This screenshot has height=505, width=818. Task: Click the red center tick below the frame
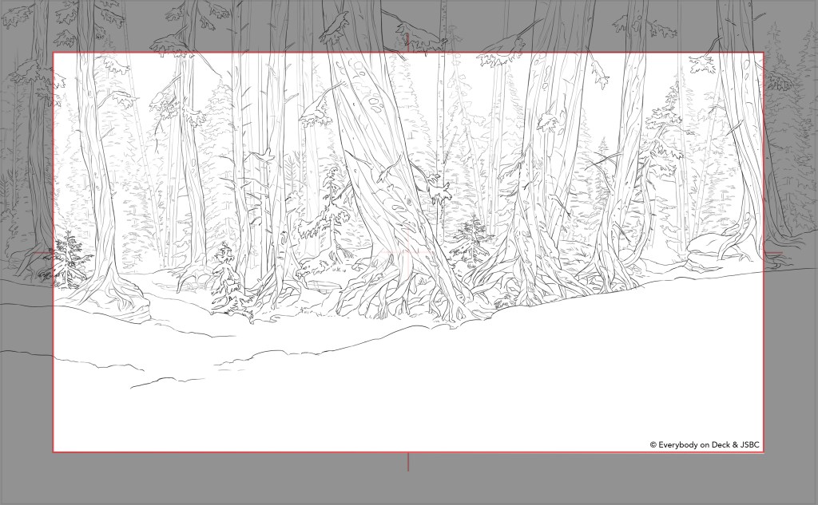[x=408, y=462]
